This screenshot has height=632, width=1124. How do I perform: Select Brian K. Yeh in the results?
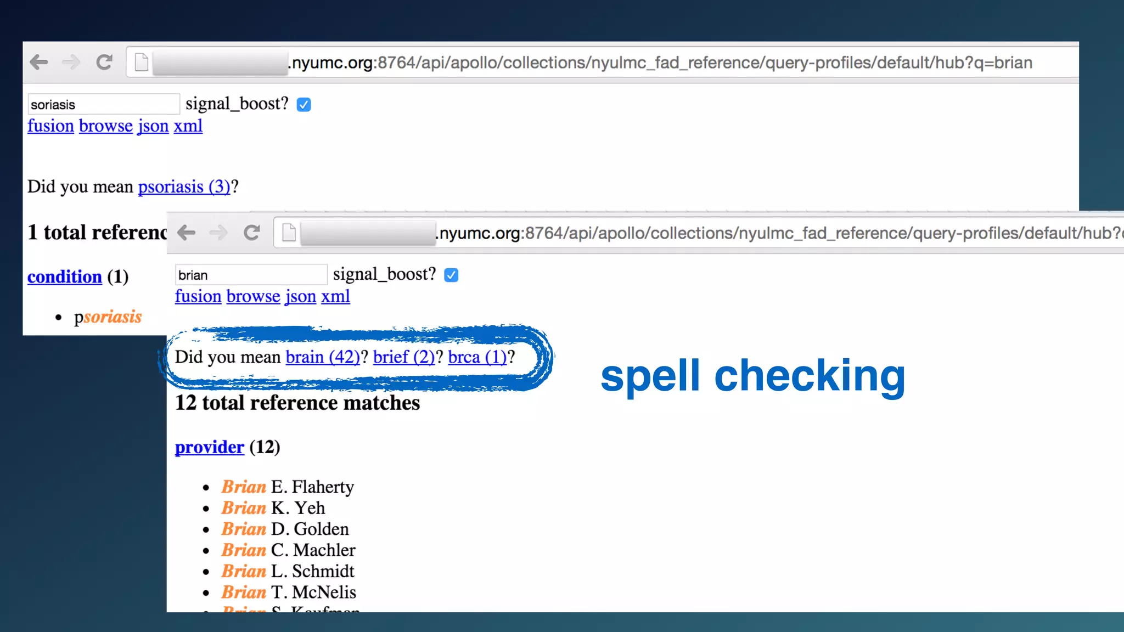point(273,508)
